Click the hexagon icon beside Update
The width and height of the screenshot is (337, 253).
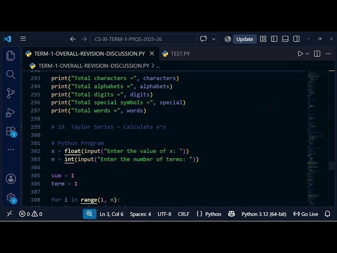pos(227,39)
